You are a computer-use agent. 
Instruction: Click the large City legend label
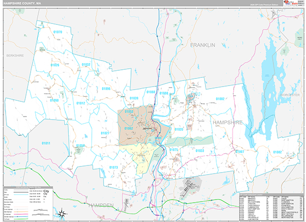(x=46, y=191)
